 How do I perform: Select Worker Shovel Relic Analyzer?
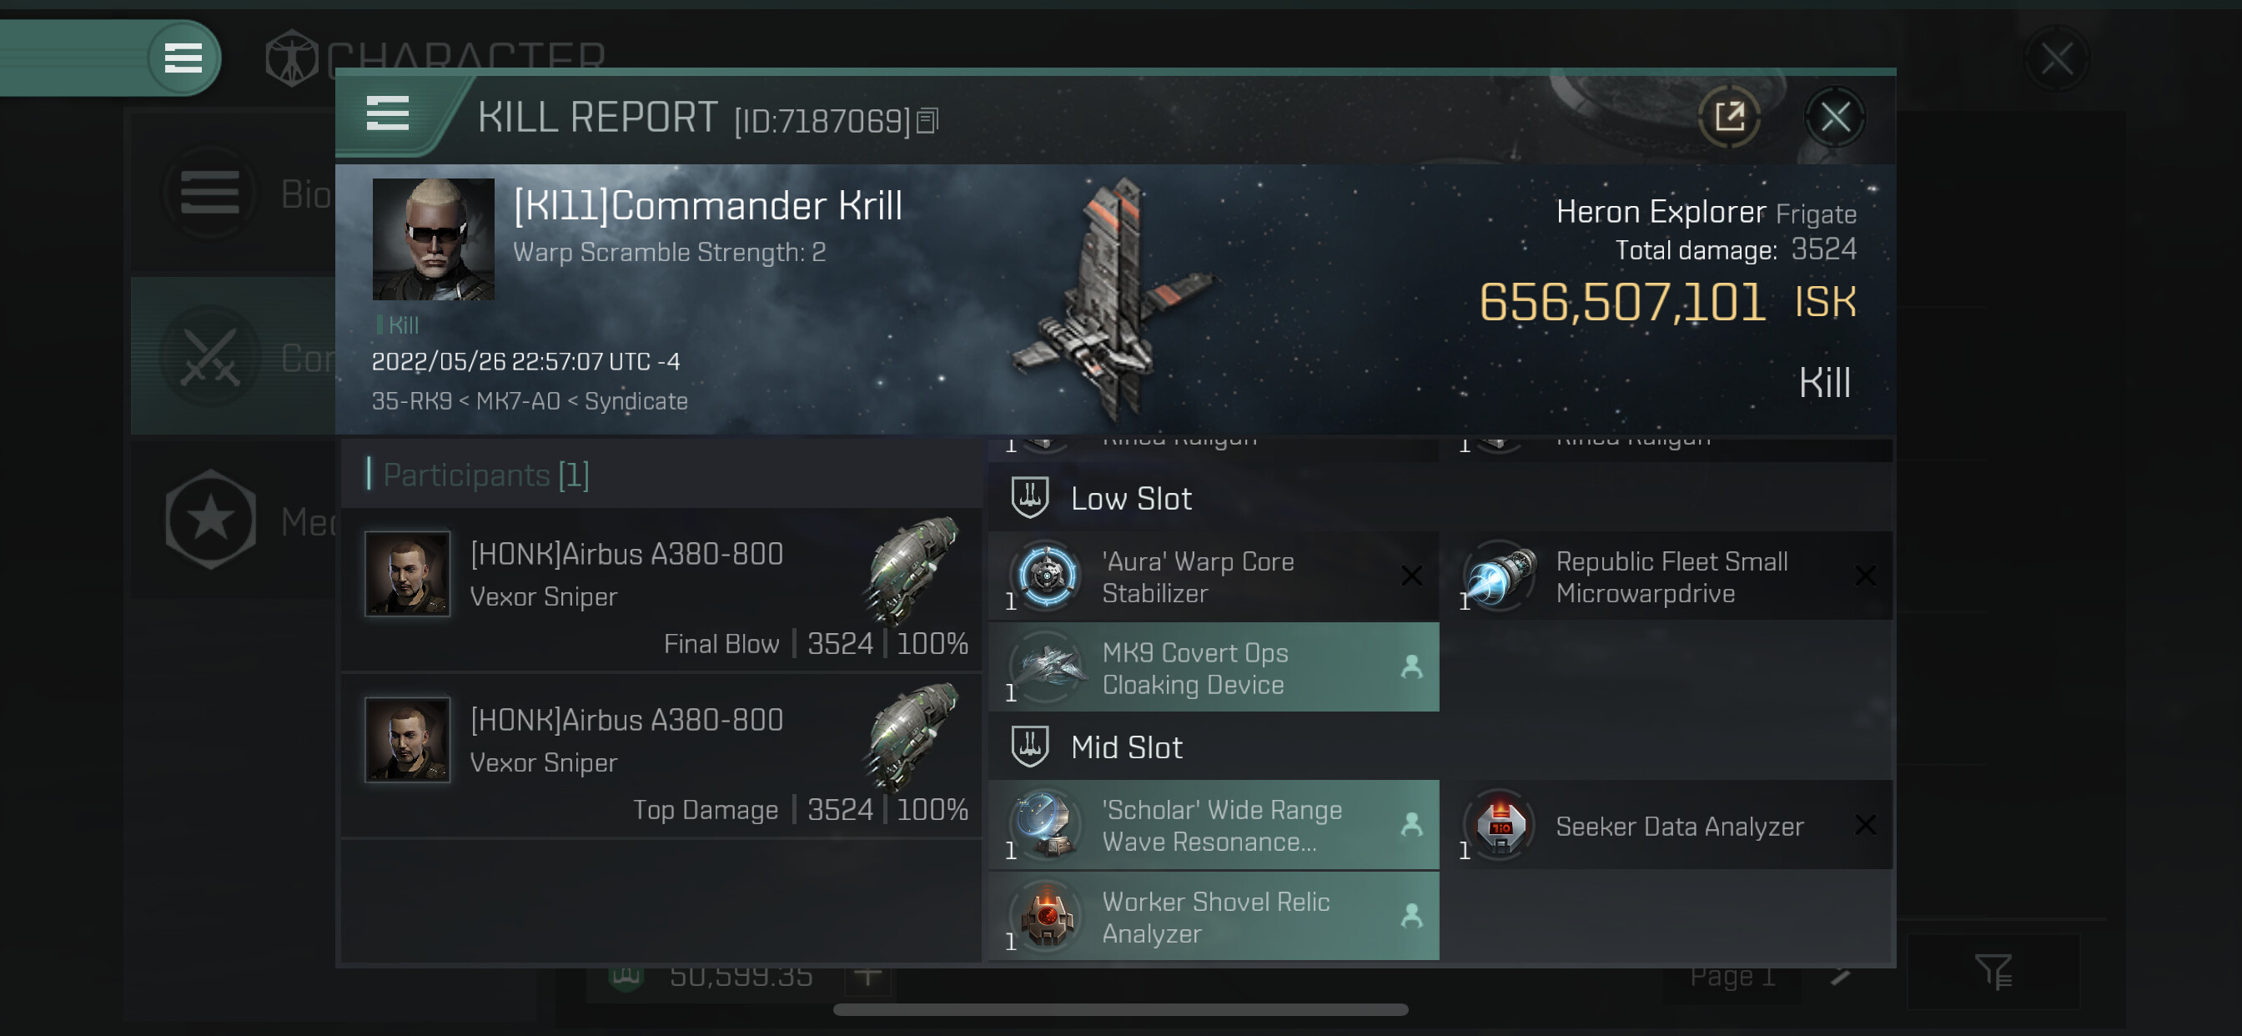coord(1214,916)
